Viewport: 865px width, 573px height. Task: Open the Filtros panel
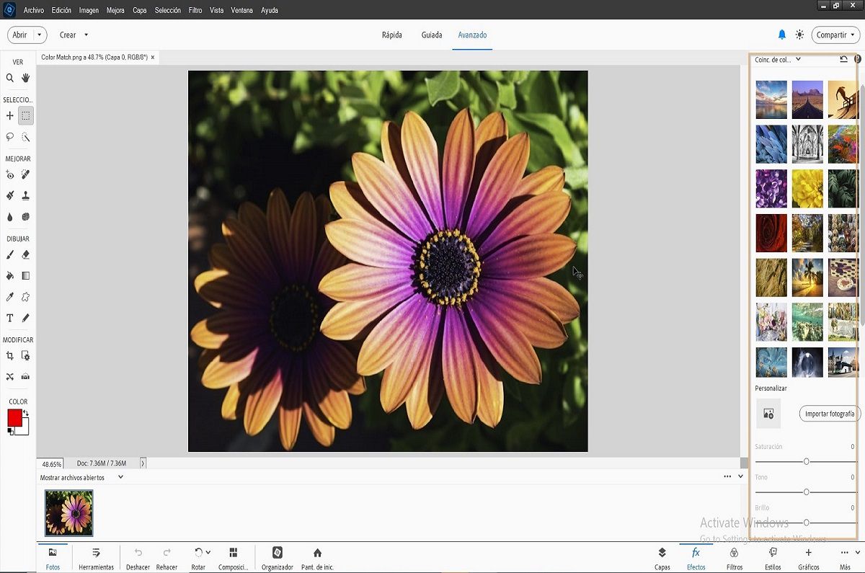point(734,558)
